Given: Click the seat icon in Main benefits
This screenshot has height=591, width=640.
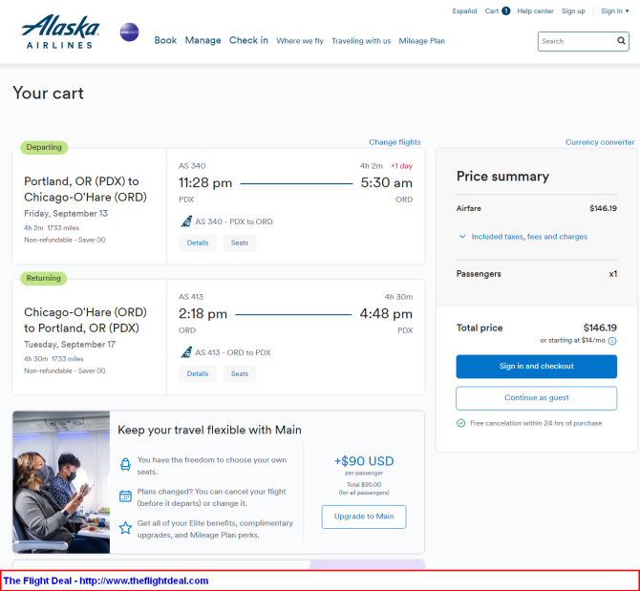Looking at the screenshot, I should coord(125,464).
